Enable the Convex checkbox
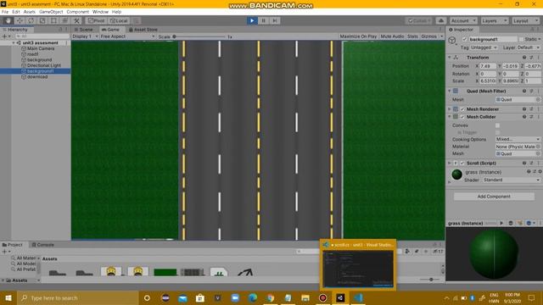This screenshot has height=305, width=543. [x=498, y=125]
